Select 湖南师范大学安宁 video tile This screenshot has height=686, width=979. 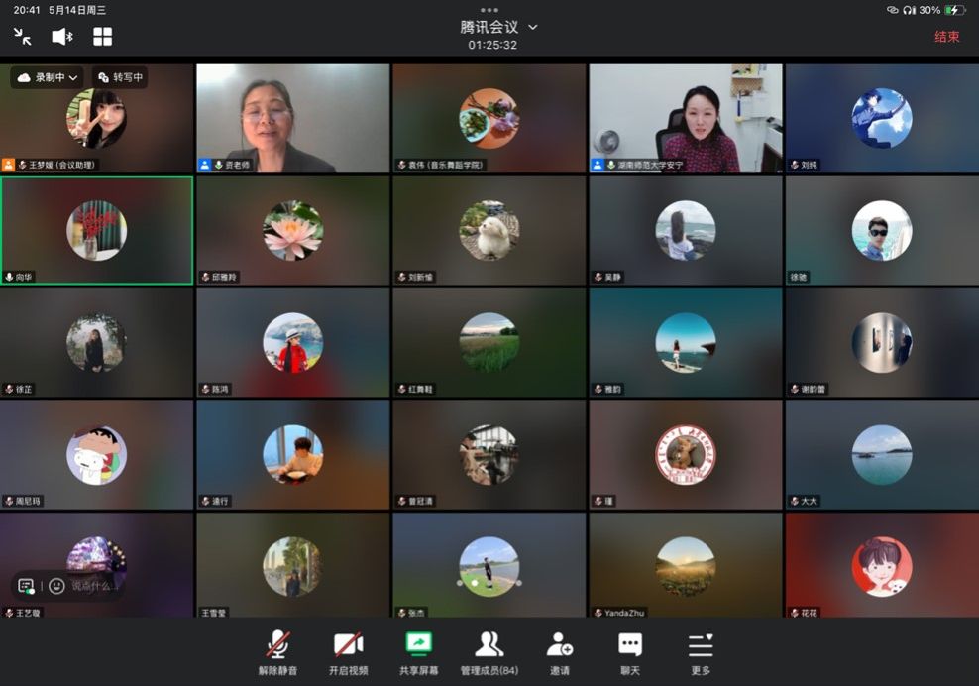point(685,118)
